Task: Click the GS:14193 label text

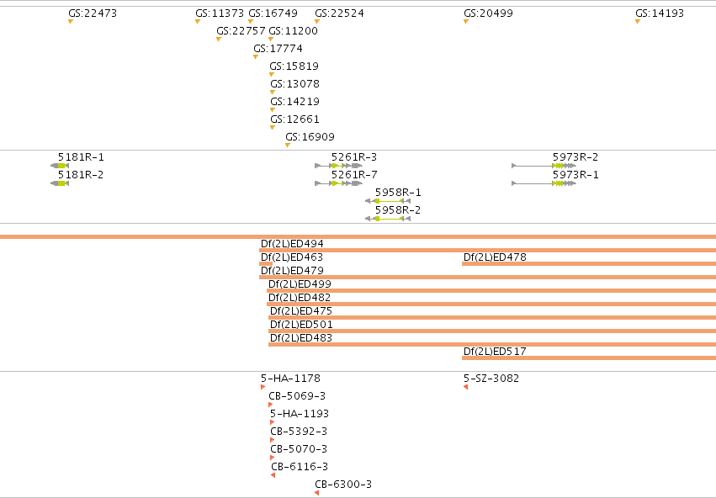Action: 660,13
